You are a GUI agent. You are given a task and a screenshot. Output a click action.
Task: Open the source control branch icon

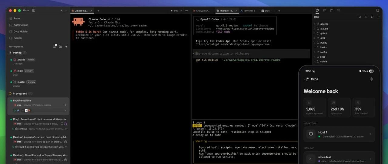coord(331,10)
